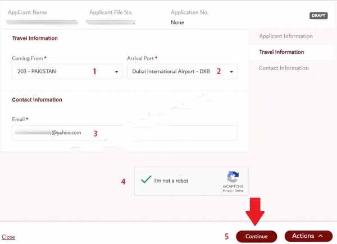Toggle the I'm not a robot checkbox

(146, 179)
